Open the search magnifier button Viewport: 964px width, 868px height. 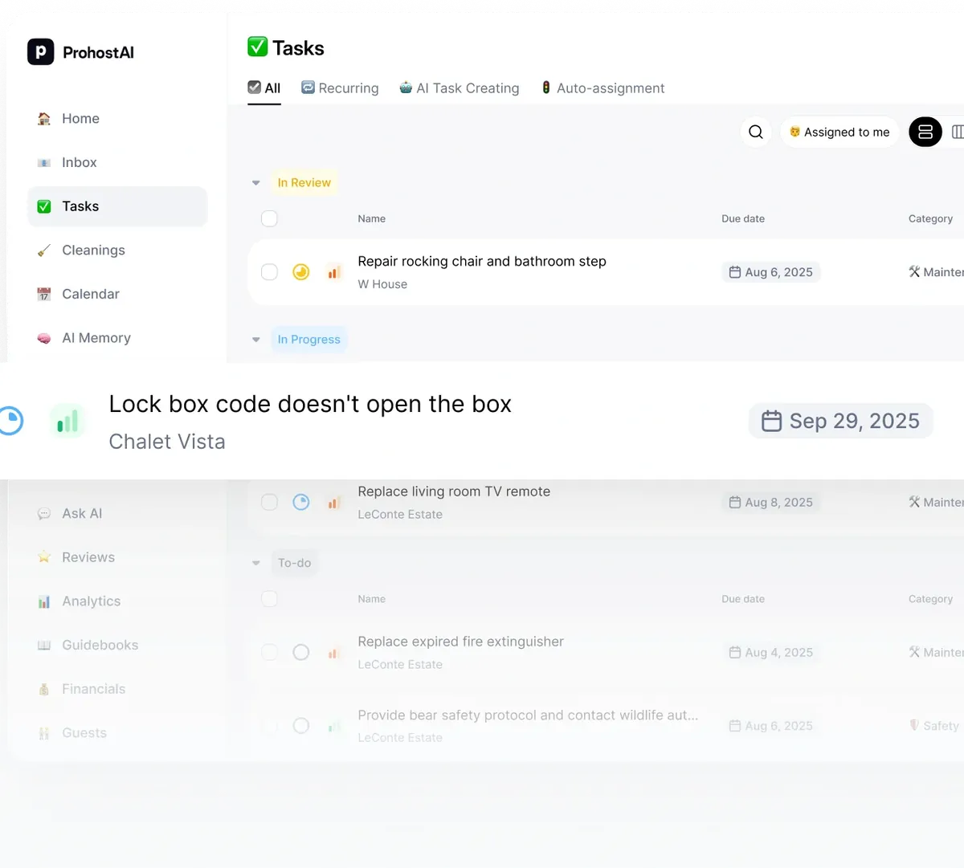tap(756, 132)
